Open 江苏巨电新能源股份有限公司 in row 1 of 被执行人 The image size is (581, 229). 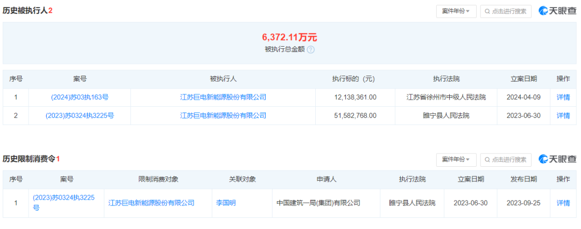click(x=223, y=98)
